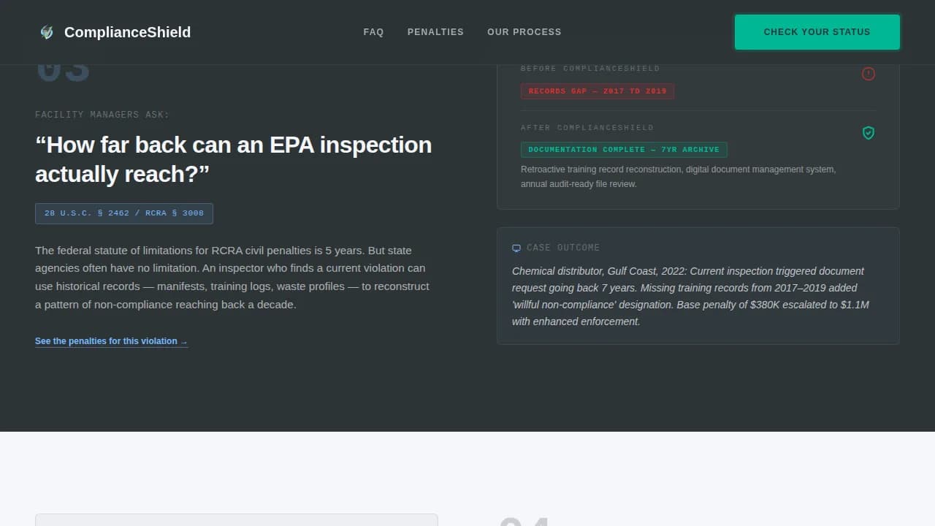This screenshot has width=935, height=526.
Task: Click the 'Before ComplianceShield' label
Action: tap(590, 69)
